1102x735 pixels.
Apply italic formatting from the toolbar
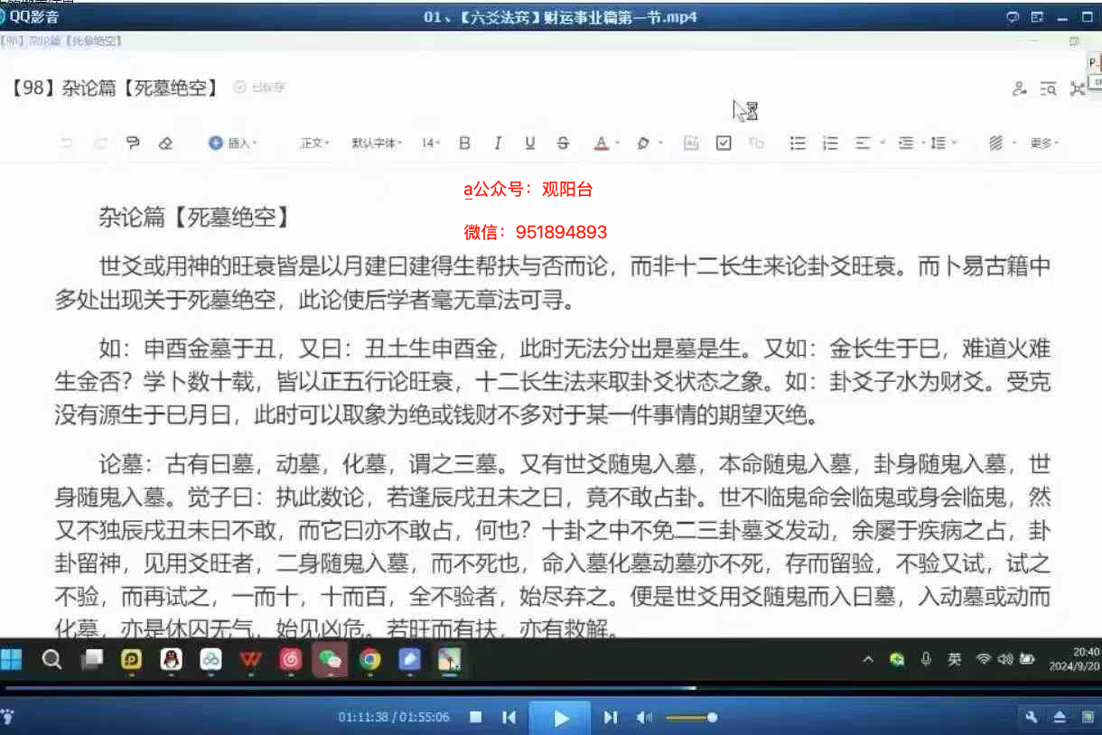(x=497, y=143)
